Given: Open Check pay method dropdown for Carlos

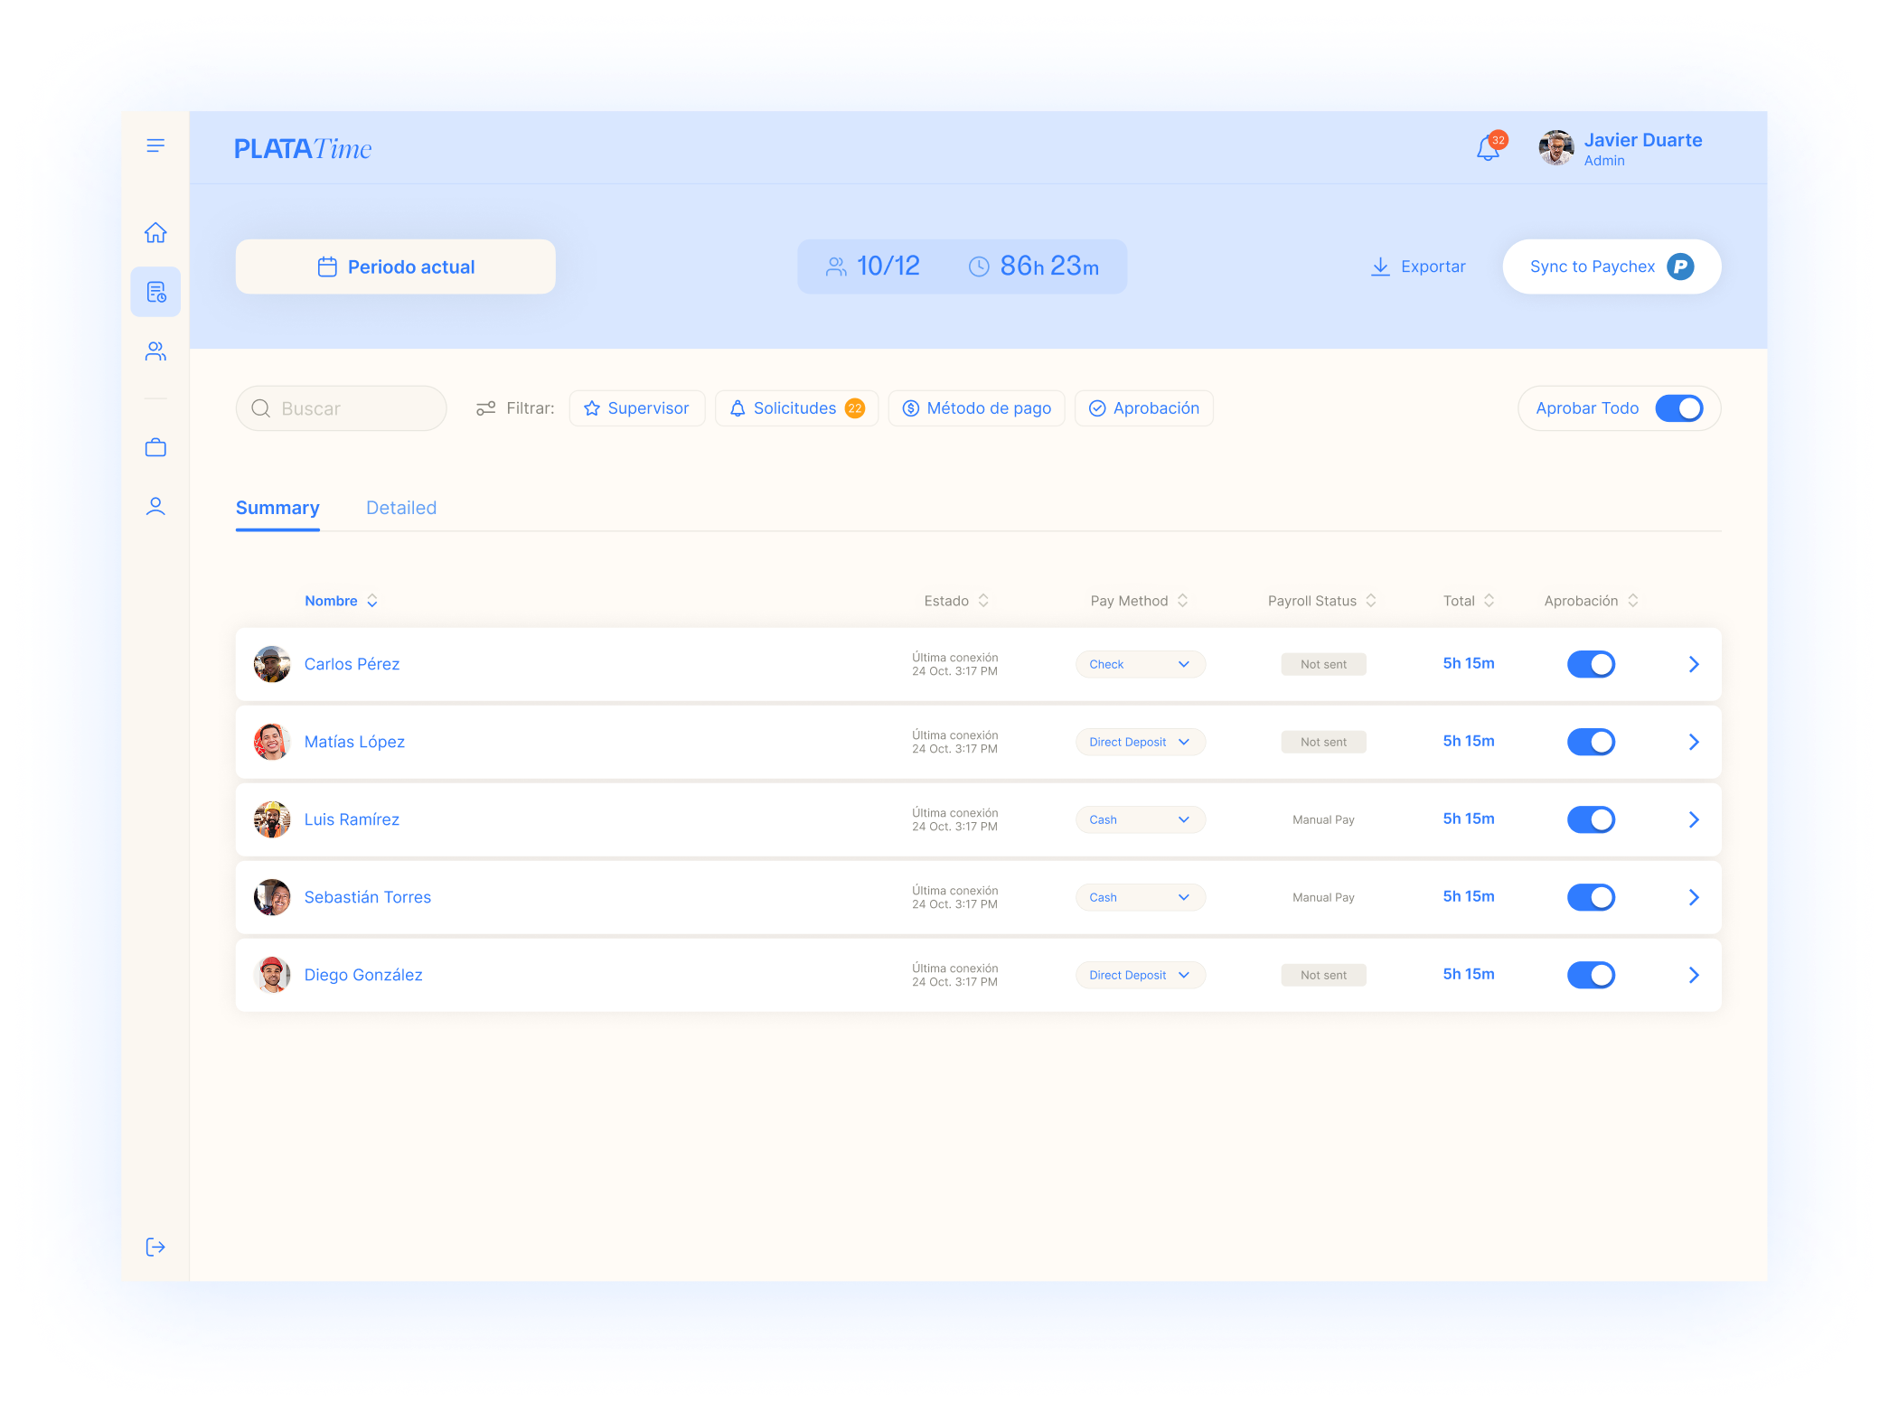Looking at the screenshot, I should [1140, 664].
